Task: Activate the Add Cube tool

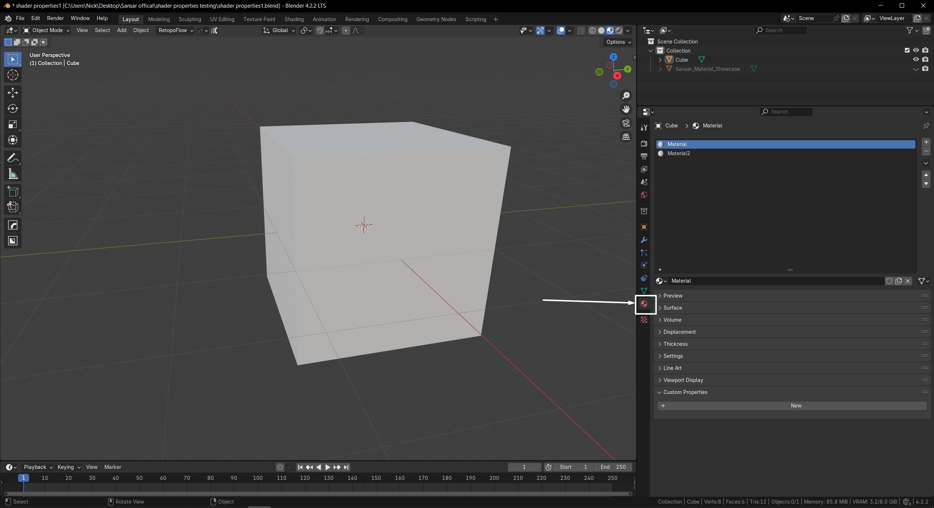Action: [x=13, y=192]
